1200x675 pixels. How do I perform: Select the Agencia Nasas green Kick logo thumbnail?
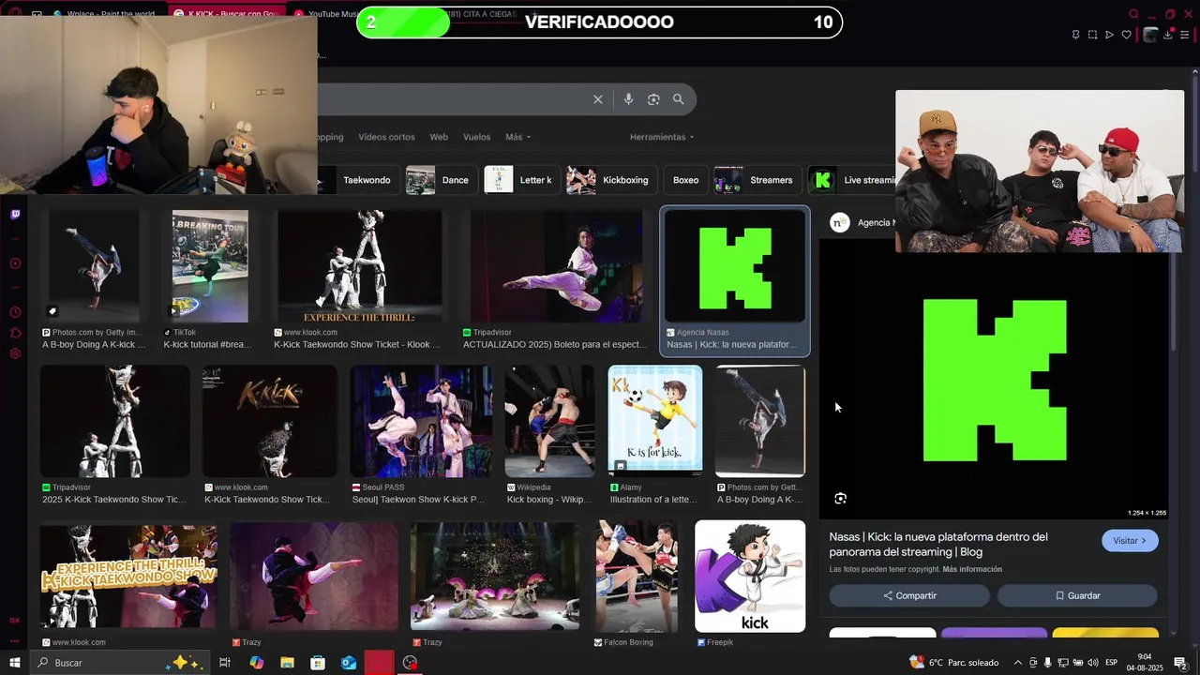click(735, 268)
